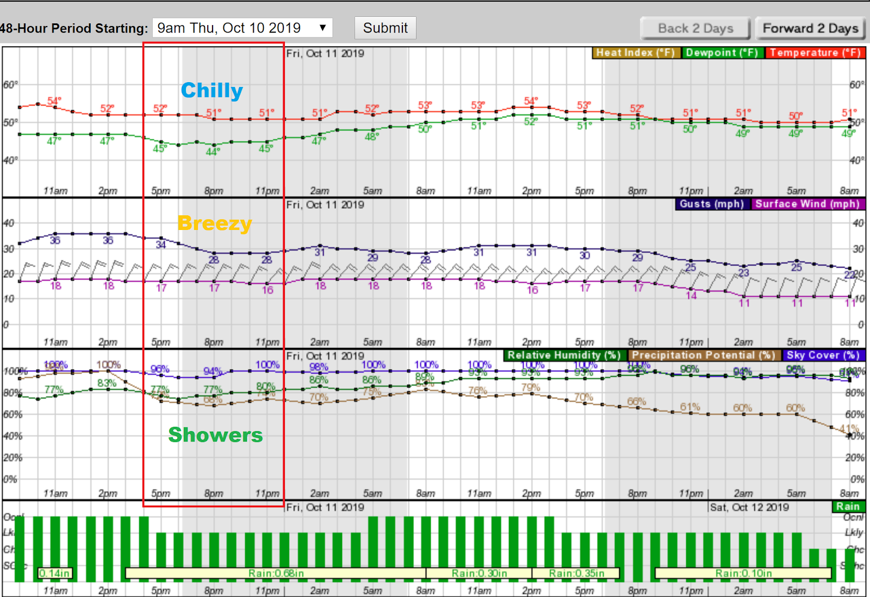Select the Sky Cover (%) legend label
Image resolution: width=870 pixels, height=597 pixels.
pyautogui.click(x=823, y=355)
